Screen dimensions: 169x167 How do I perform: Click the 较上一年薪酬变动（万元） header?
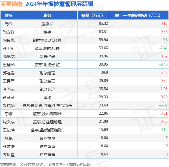click(x=139, y=15)
